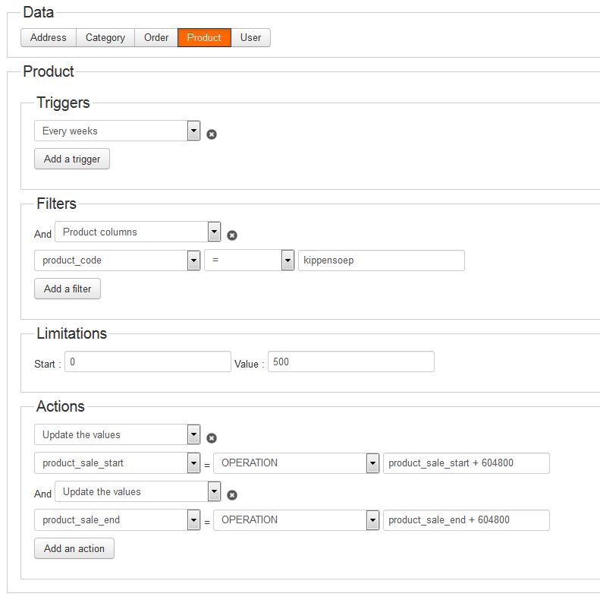Click the Limitations Start input field

coord(148,361)
